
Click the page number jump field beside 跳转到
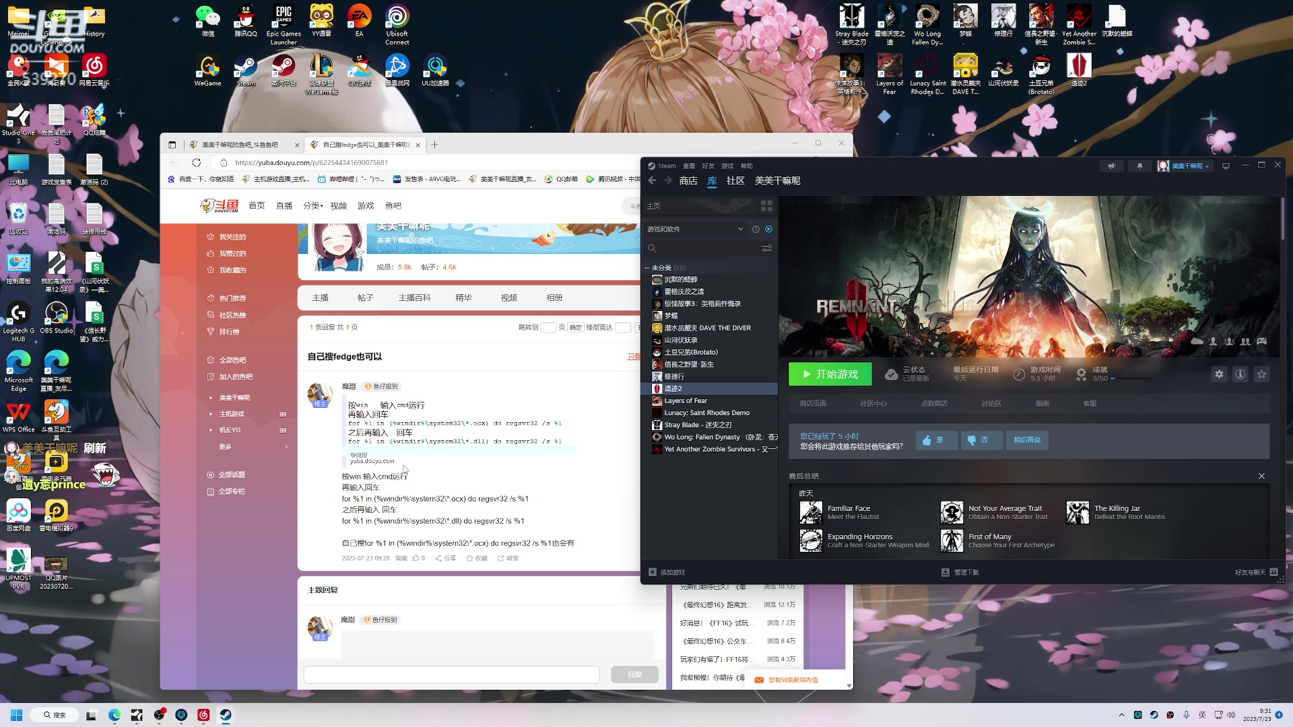point(548,327)
